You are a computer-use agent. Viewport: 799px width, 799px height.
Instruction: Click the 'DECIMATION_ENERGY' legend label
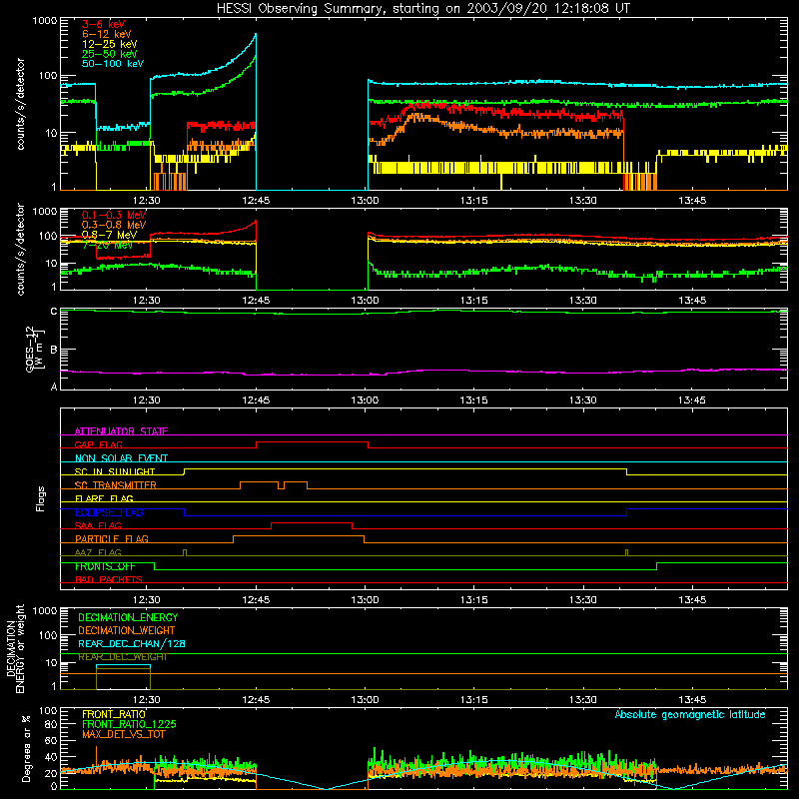pos(128,617)
